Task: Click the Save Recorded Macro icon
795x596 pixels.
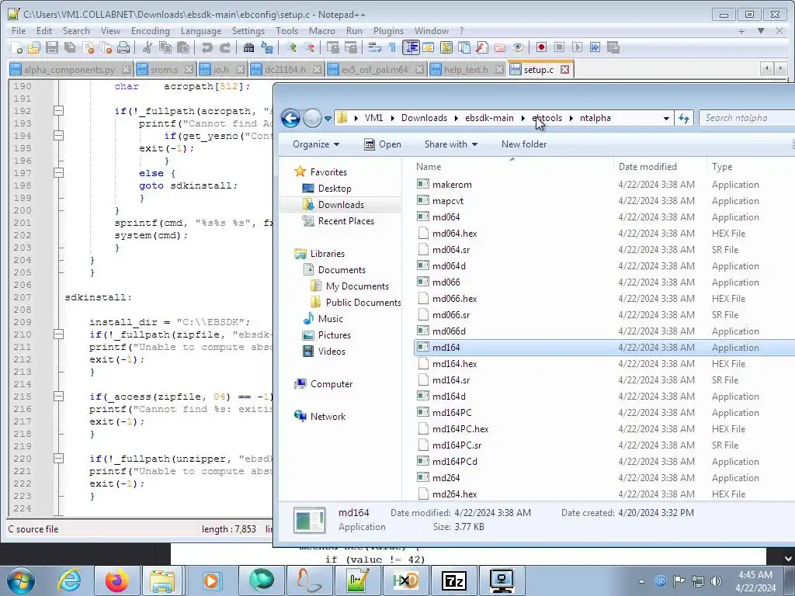Action: 613,47
